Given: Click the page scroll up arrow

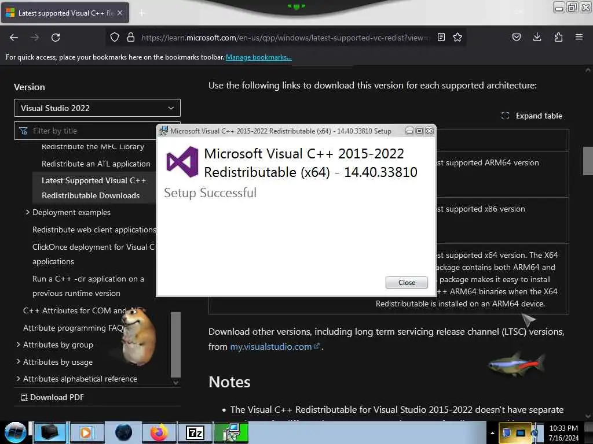Looking at the screenshot, I should [x=588, y=70].
